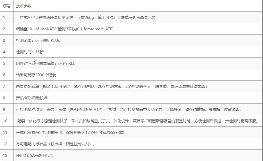Viewport: 263px width, 161px height.
Task: Select the 检测范围 0-9999 RLUs cell
Action: pos(38,41)
